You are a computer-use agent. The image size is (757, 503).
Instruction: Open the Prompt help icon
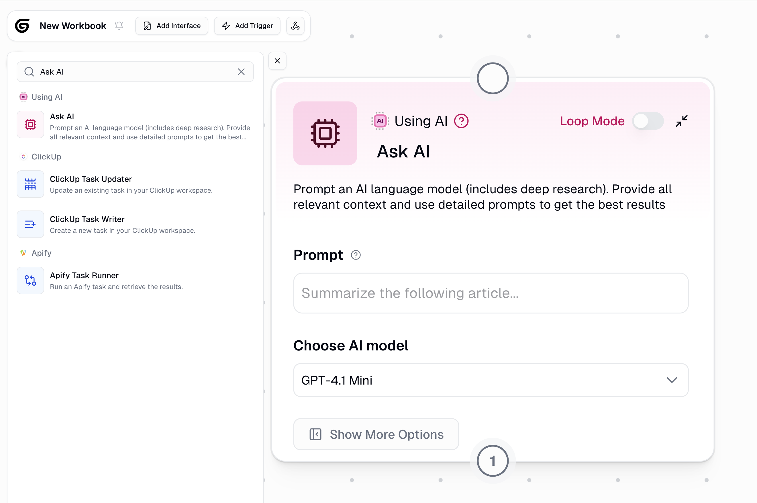(356, 255)
